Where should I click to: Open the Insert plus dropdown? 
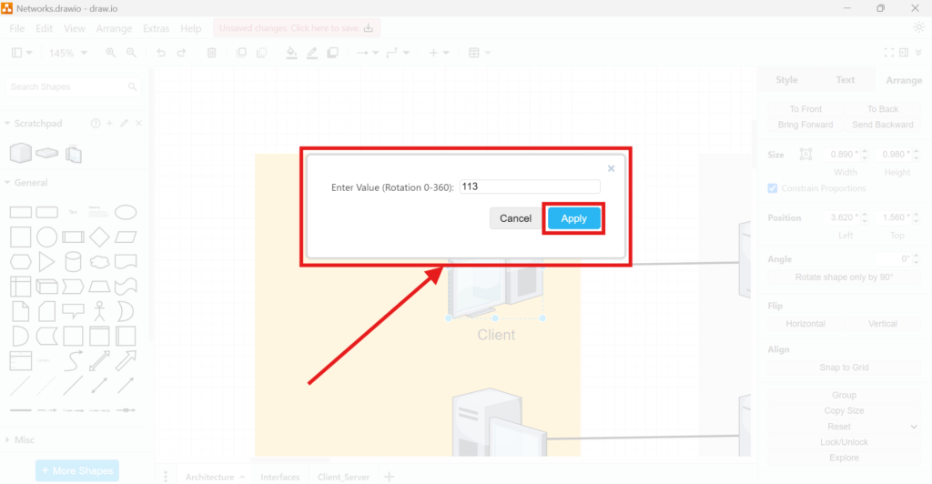pos(439,53)
